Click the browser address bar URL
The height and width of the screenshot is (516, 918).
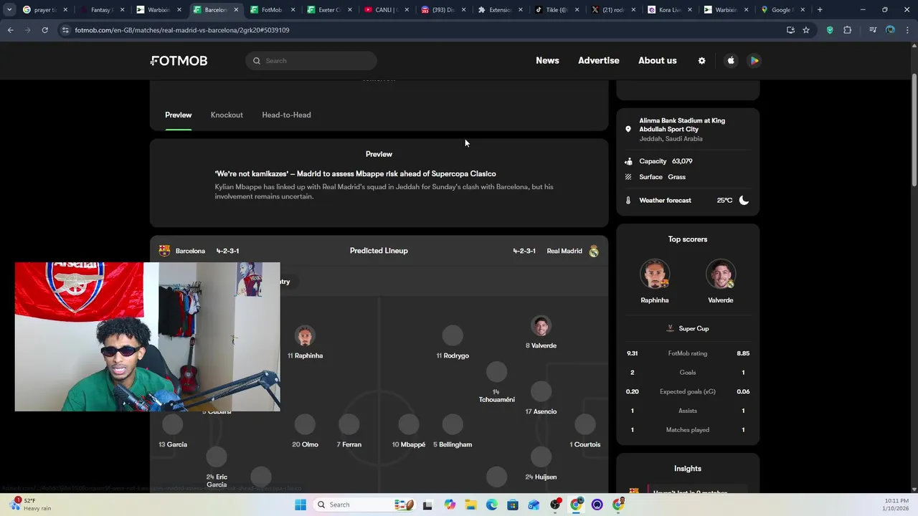coord(182,30)
